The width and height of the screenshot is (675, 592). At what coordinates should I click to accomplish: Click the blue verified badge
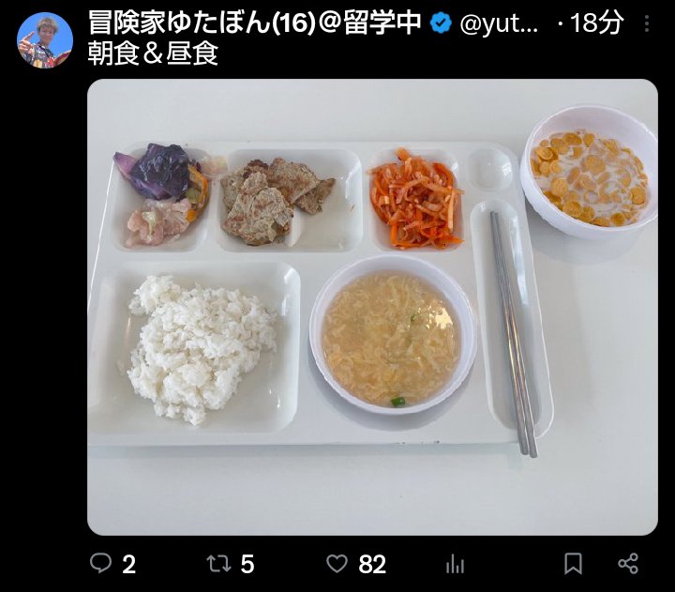tap(441, 23)
